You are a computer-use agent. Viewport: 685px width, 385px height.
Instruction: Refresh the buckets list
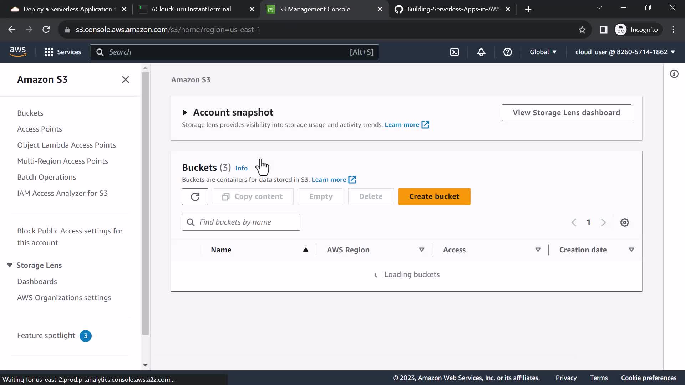(x=195, y=196)
